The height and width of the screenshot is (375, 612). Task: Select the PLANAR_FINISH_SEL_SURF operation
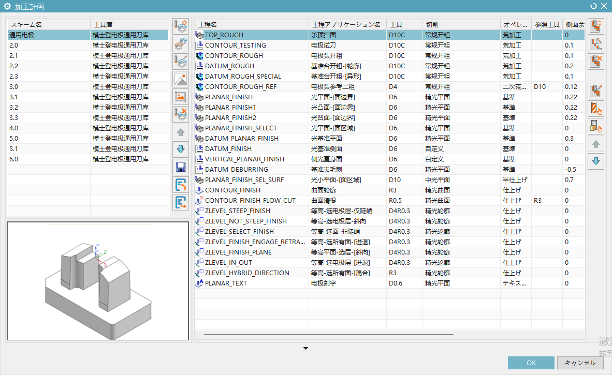click(389, 179)
